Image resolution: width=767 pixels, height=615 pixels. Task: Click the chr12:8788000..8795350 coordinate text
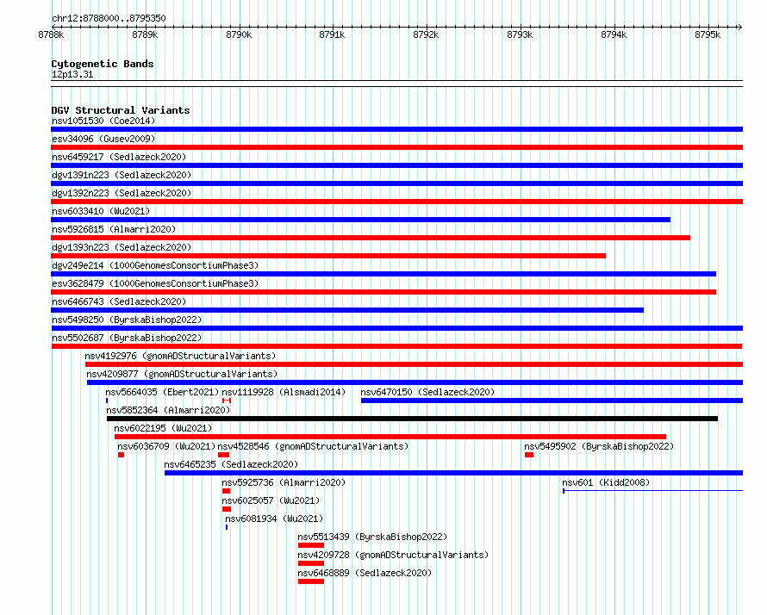[109, 18]
